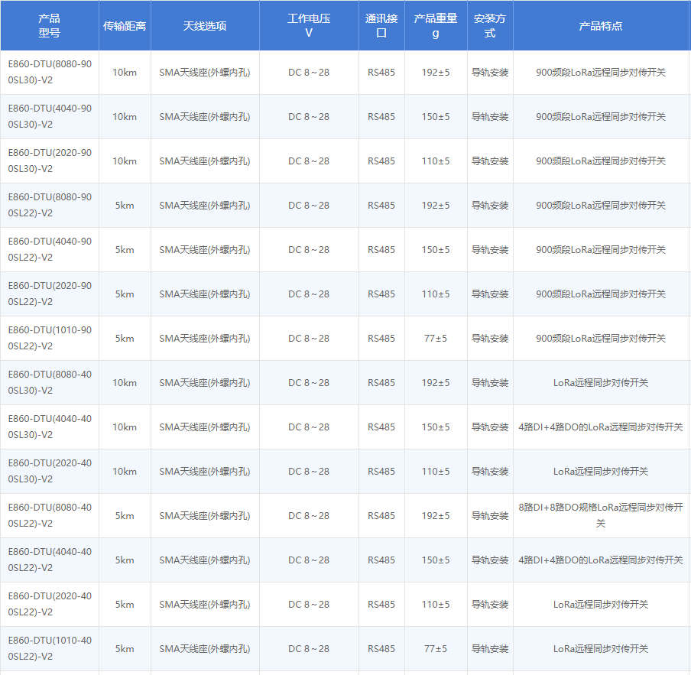Click the 10km distance of first row
The height and width of the screenshot is (675, 691).
125,73
